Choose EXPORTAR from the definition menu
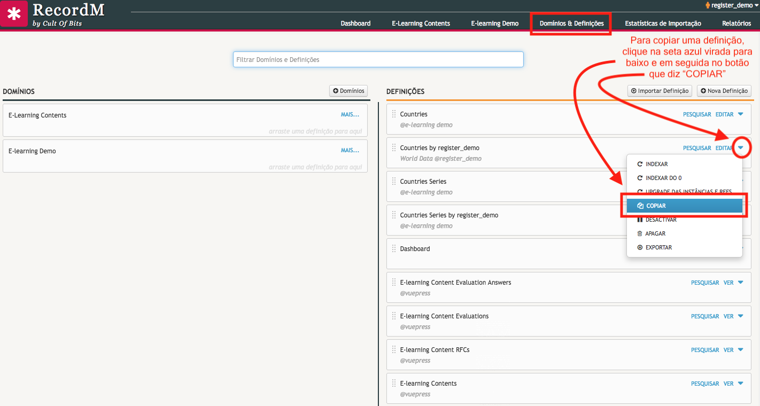Image resolution: width=760 pixels, height=406 pixels. point(685,247)
